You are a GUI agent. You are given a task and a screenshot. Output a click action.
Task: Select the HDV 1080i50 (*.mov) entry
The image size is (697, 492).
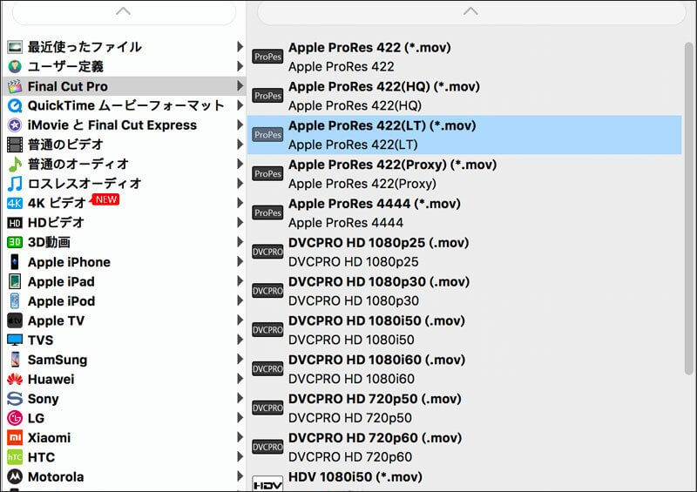coord(464,479)
